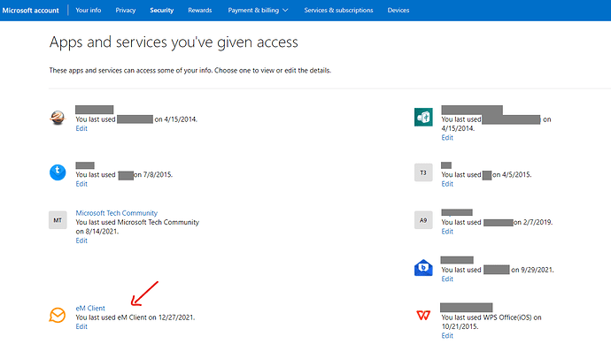Click the A9 app icon
This screenshot has height=344, width=611.
point(423,220)
